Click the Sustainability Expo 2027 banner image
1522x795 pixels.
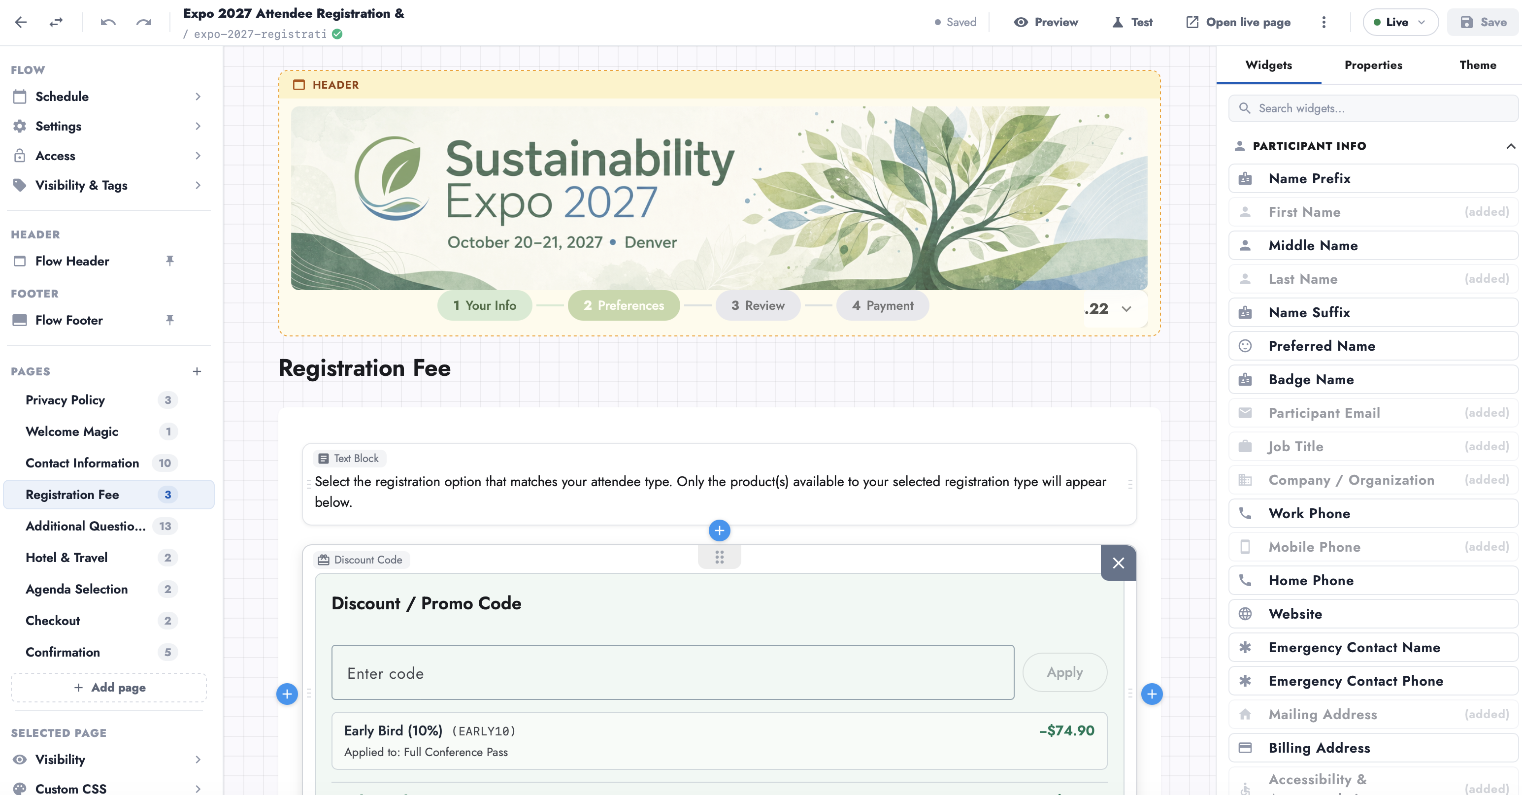tap(719, 198)
